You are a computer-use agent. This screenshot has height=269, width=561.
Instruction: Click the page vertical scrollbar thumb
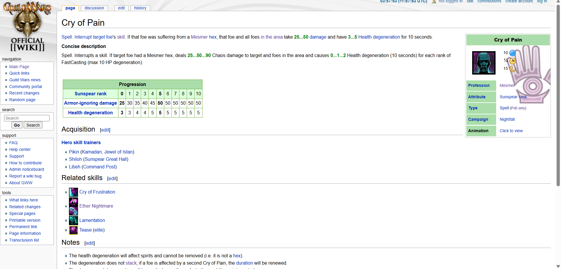558,96
